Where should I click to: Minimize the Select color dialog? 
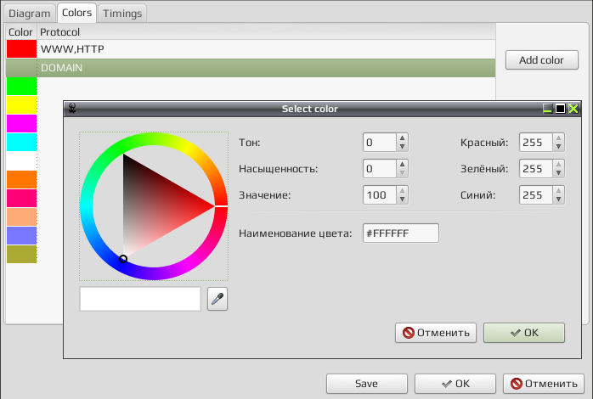point(547,109)
